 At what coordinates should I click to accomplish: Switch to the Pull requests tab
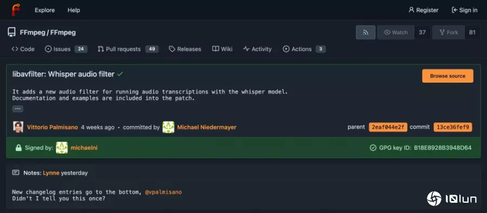click(x=128, y=49)
